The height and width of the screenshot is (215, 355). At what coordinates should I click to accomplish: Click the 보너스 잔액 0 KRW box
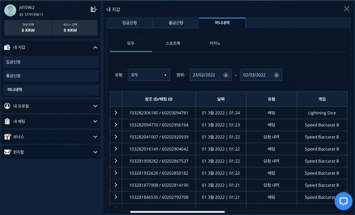pos(75,28)
